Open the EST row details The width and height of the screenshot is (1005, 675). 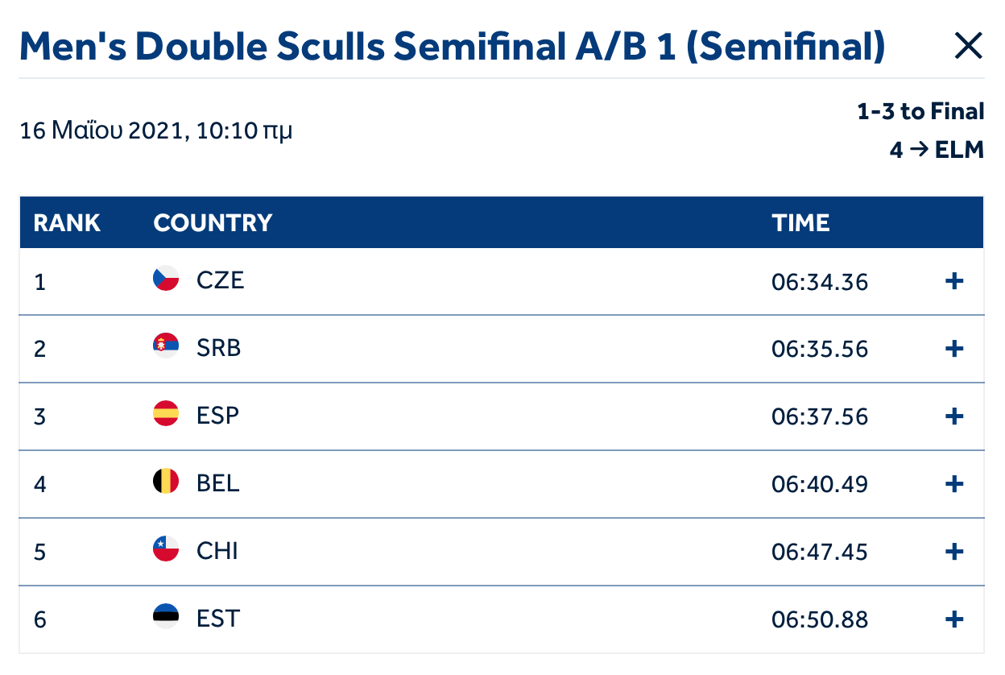tap(954, 619)
